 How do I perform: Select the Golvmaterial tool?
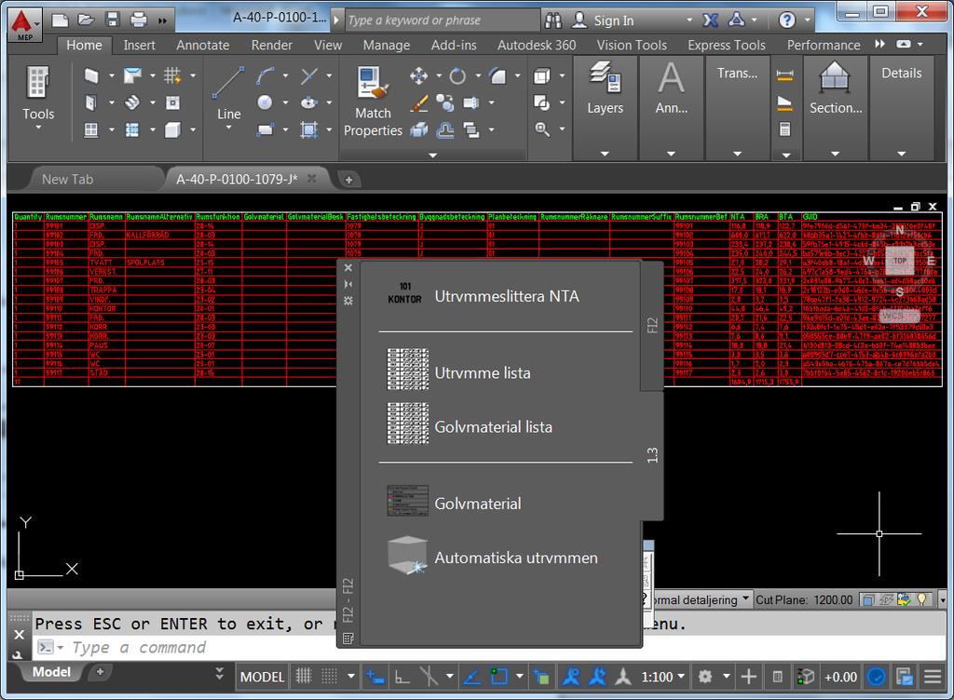454,503
